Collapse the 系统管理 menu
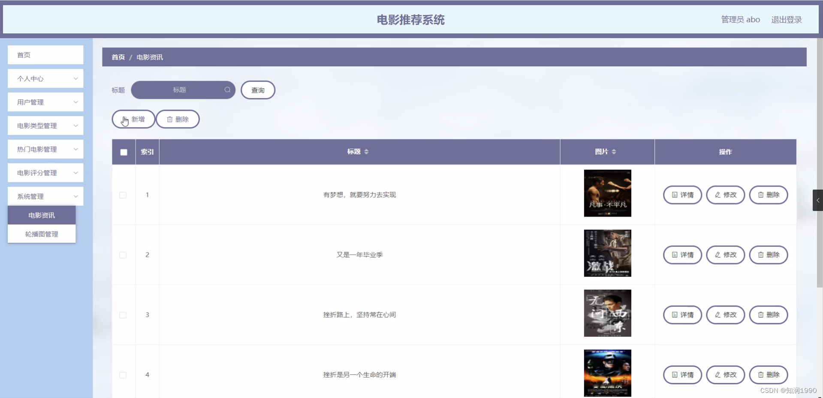The height and width of the screenshot is (398, 823). [45, 196]
